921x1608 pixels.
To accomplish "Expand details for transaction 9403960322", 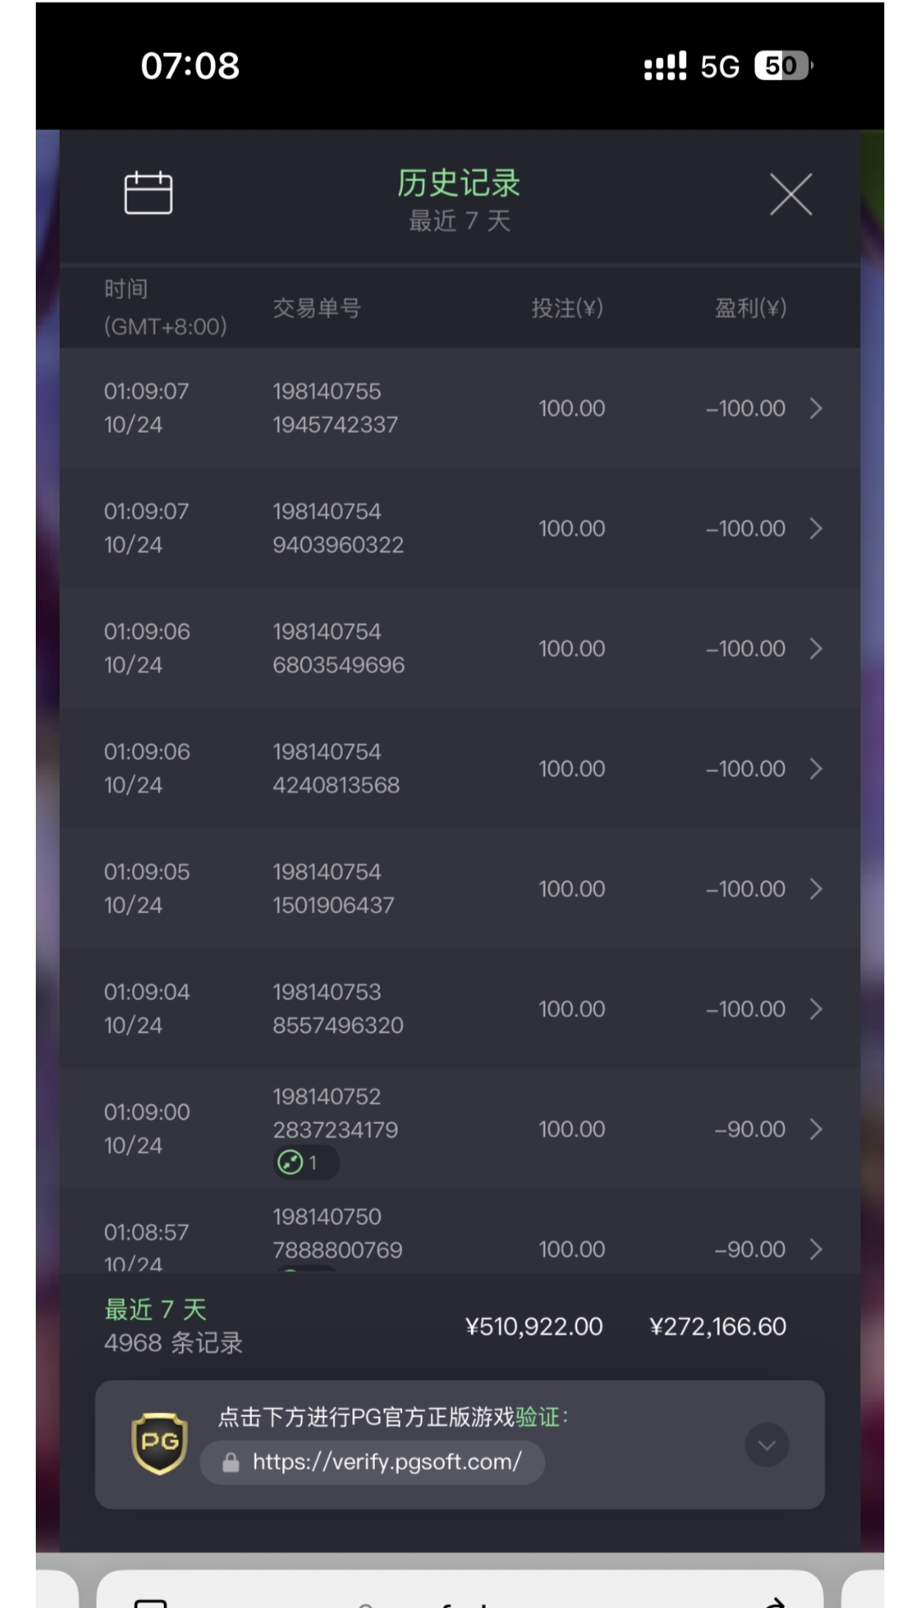I will click(x=816, y=529).
